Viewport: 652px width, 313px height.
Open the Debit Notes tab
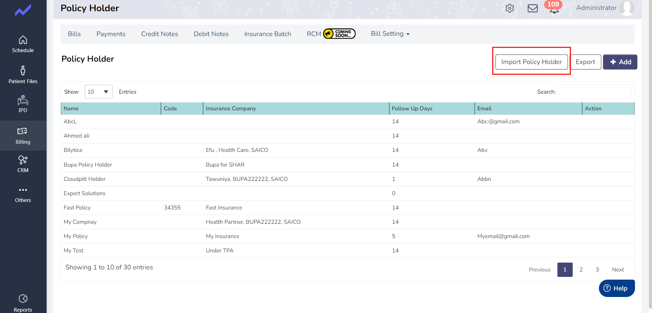(211, 34)
